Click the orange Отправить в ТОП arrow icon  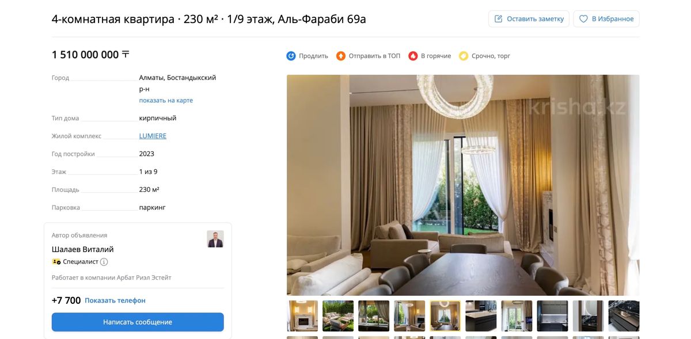point(341,56)
